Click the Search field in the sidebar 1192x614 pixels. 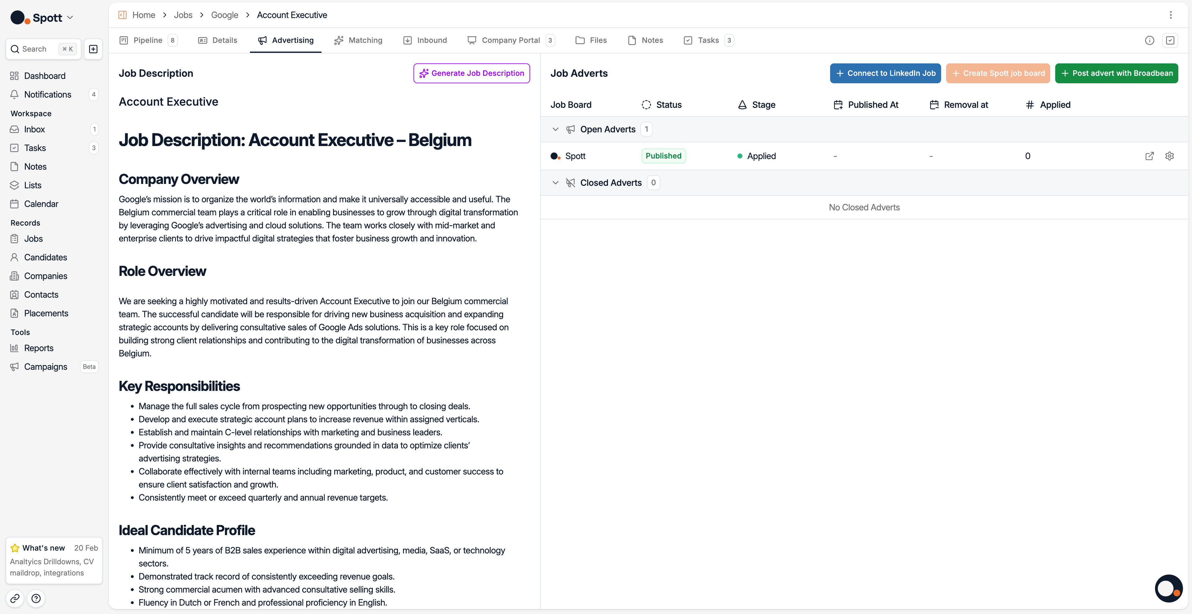tap(43, 49)
